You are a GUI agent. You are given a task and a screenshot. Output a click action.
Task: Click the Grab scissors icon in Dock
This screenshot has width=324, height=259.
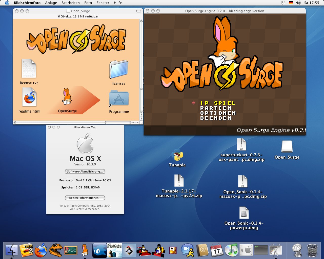(275, 250)
